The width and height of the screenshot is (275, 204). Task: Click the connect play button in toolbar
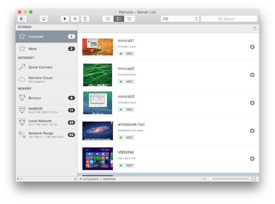tap(65, 19)
